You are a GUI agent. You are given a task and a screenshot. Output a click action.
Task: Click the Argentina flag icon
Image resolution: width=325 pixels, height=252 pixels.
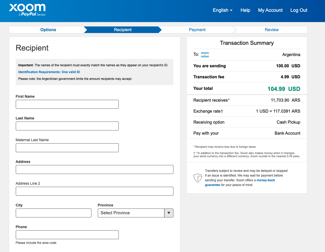[x=205, y=54]
